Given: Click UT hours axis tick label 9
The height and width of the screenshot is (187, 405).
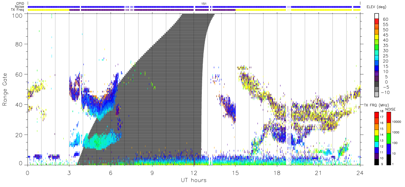Looking at the screenshot, I should click(x=152, y=173).
